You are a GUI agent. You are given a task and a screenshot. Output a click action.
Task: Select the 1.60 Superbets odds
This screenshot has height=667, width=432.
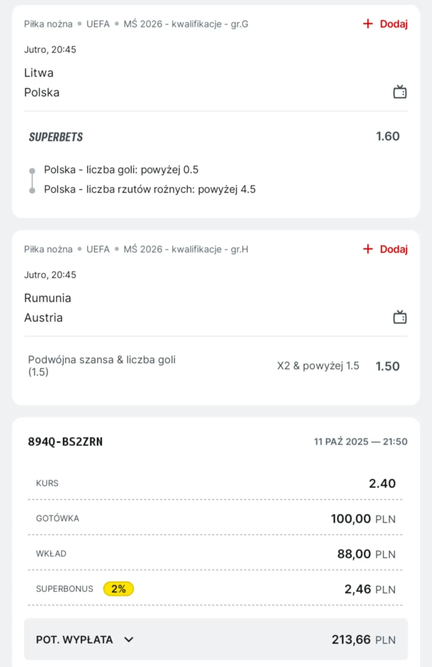(388, 136)
